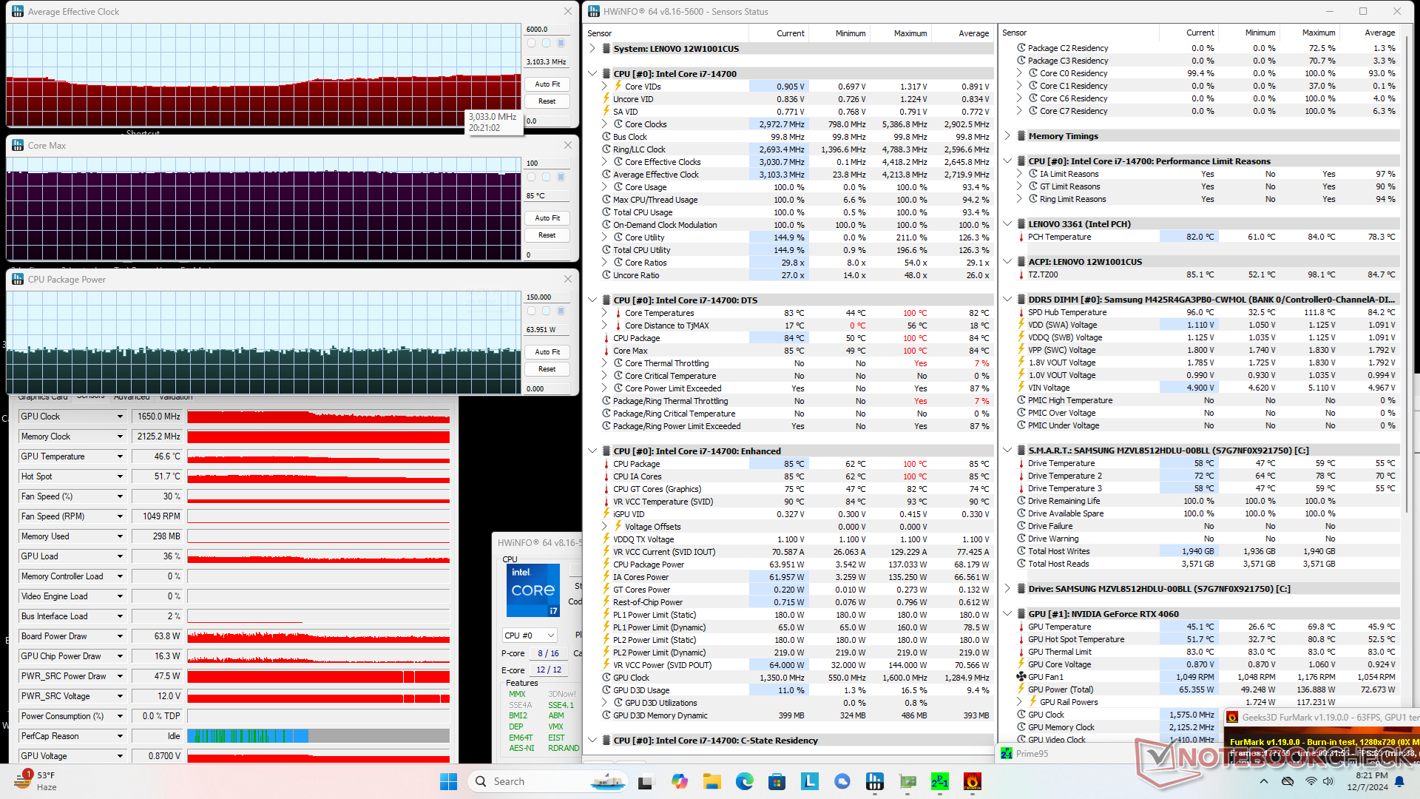Image resolution: width=1420 pixels, height=799 pixels.
Task: Click the lightning bolt icon beside Uncore VID
Action: click(x=606, y=99)
